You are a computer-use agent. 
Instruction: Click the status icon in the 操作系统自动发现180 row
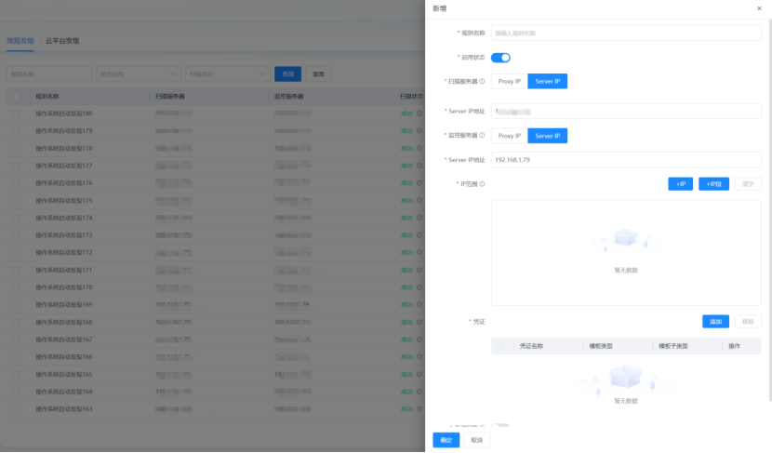[420, 113]
